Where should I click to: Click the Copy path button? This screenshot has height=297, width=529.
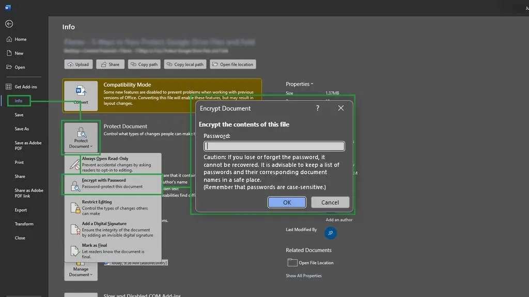(145, 64)
